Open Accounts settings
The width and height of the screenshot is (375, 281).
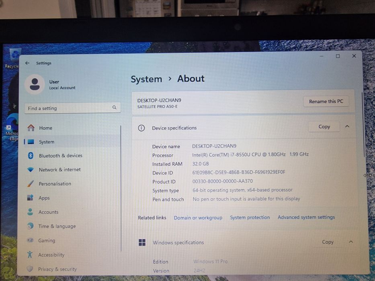point(72,212)
